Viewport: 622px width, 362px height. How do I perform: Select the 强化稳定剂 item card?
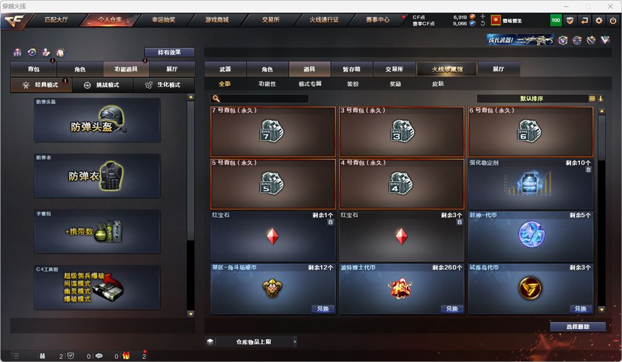pyautogui.click(x=531, y=184)
